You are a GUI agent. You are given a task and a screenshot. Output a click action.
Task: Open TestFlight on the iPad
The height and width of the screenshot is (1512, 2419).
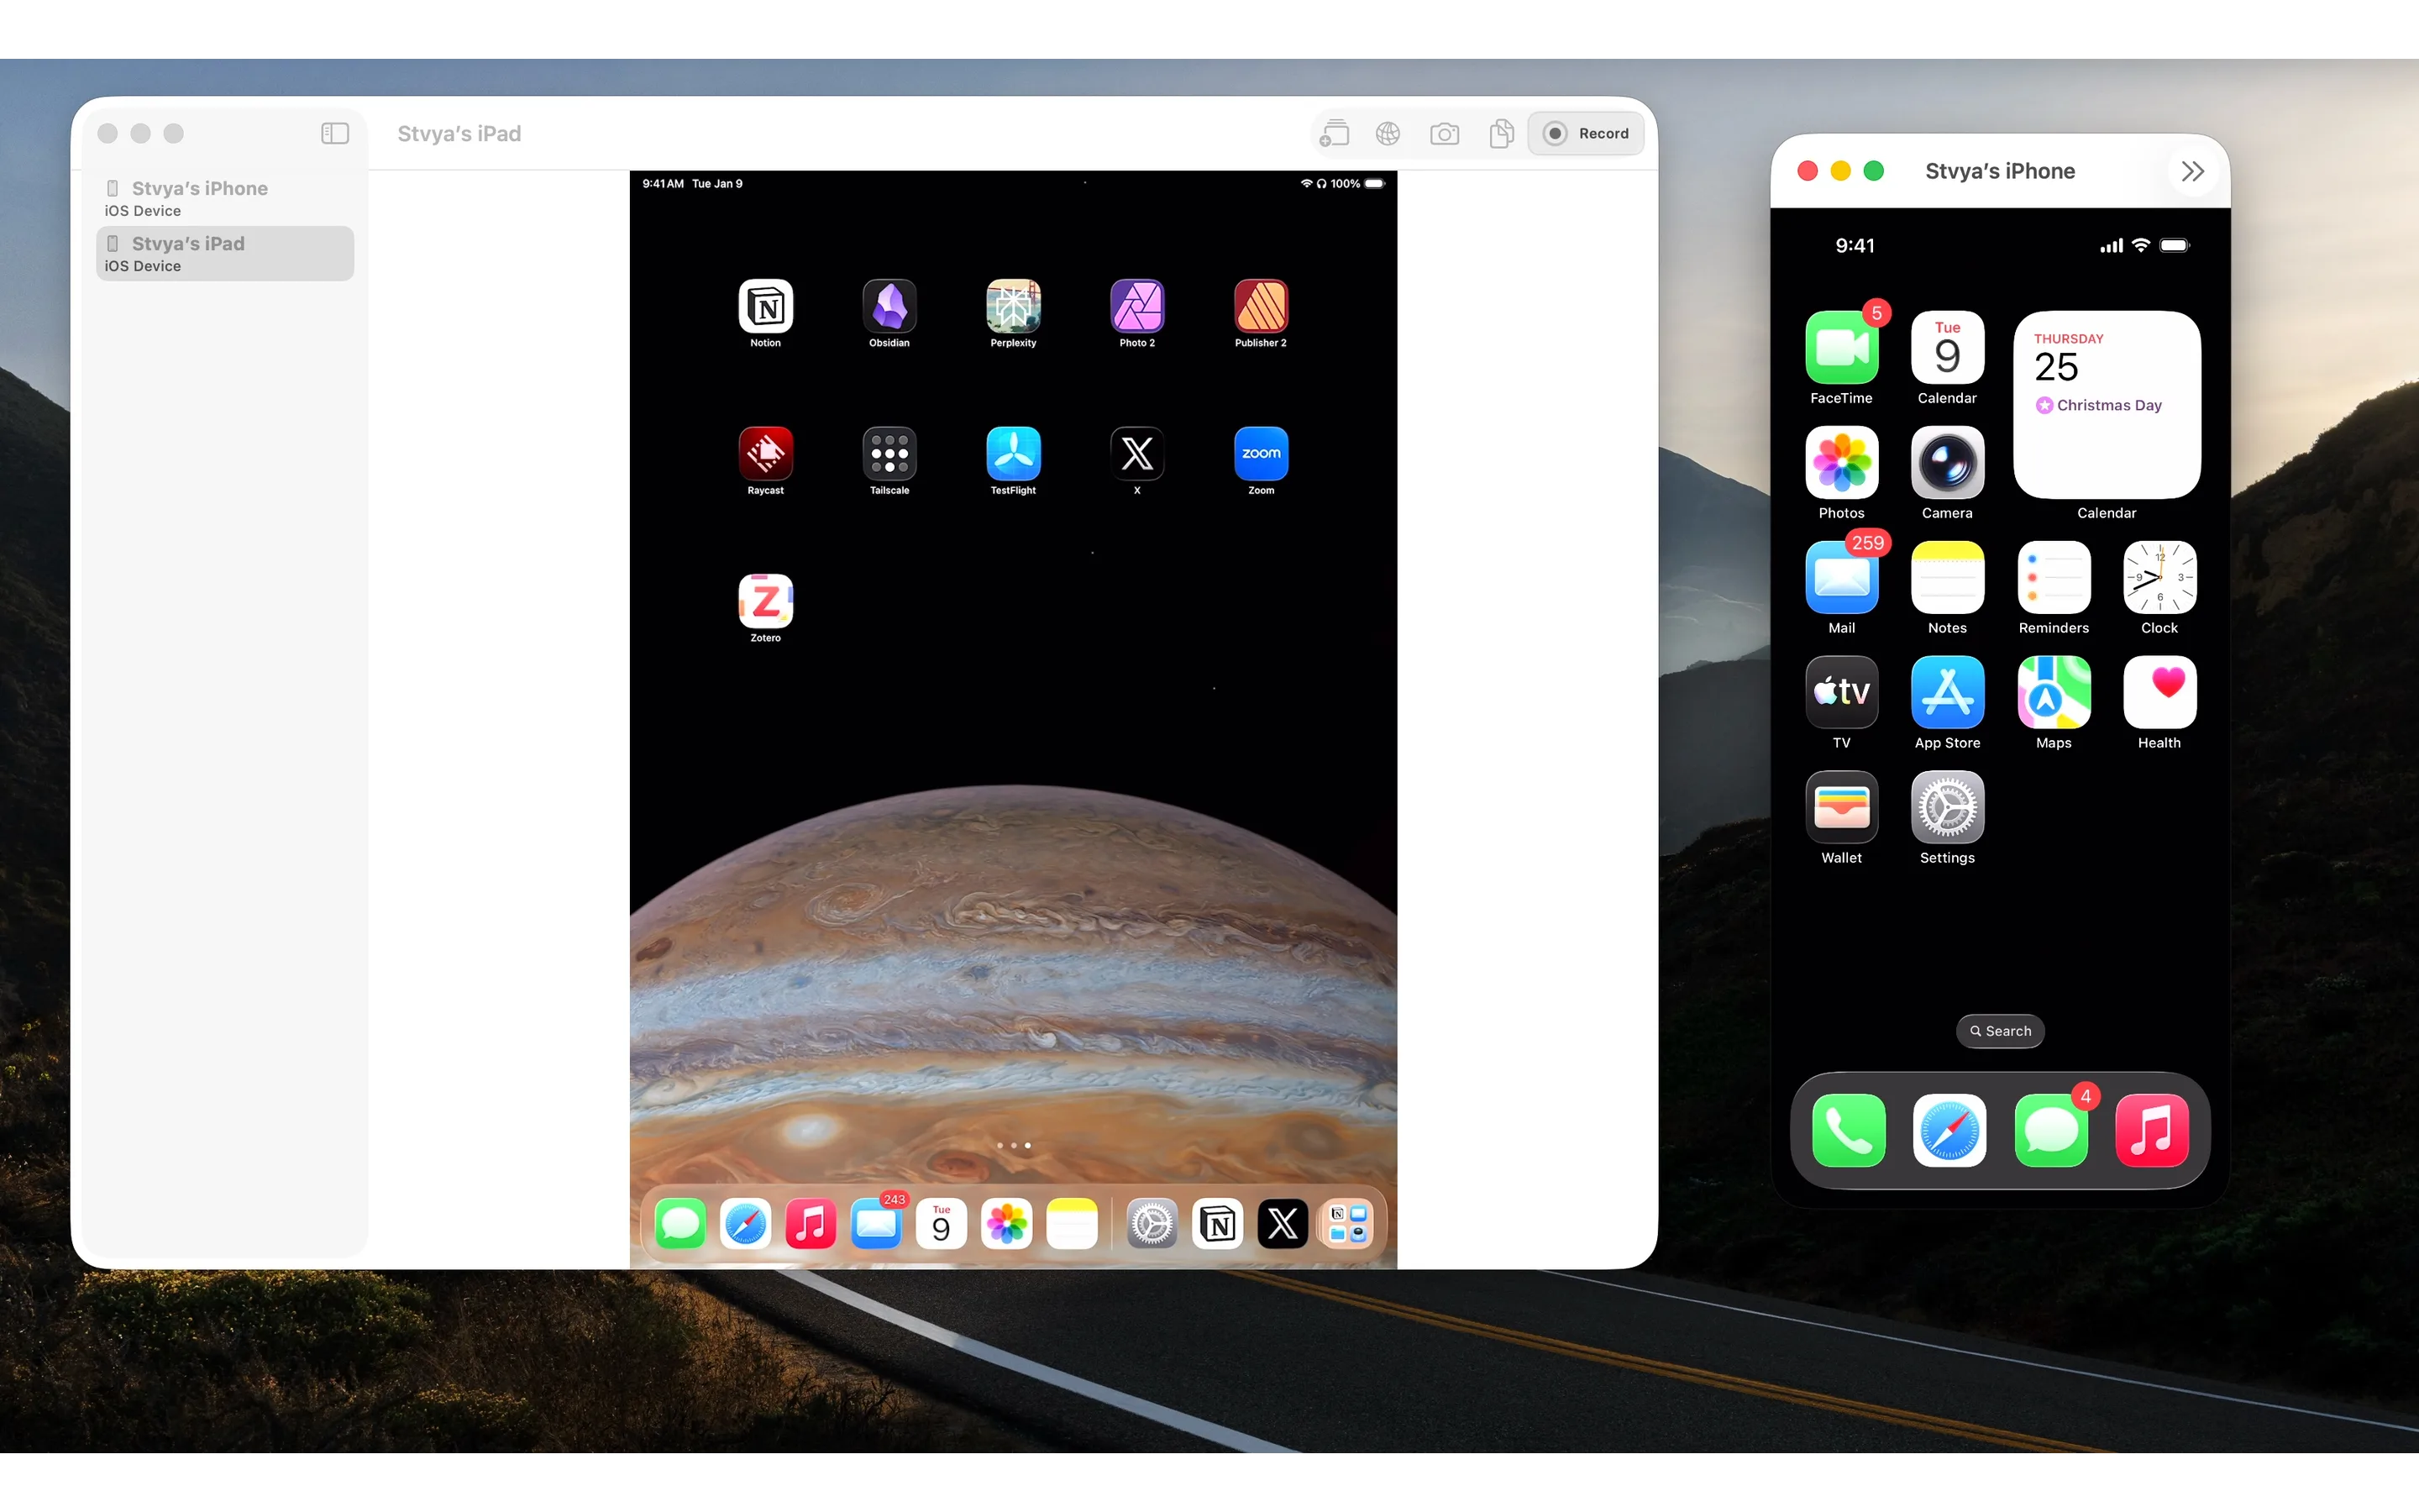1013,453
